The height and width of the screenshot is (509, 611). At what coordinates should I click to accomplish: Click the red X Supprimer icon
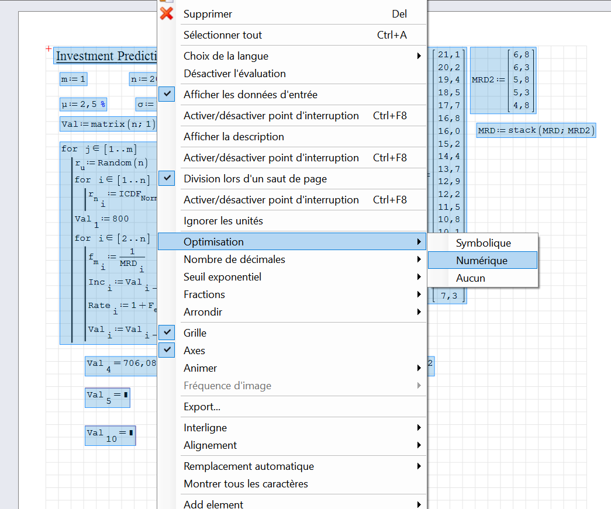pyautogui.click(x=167, y=13)
